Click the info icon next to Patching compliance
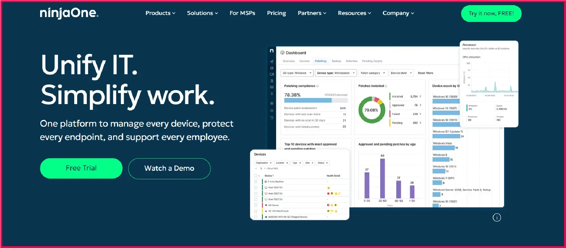The image size is (566, 248). pyautogui.click(x=317, y=86)
